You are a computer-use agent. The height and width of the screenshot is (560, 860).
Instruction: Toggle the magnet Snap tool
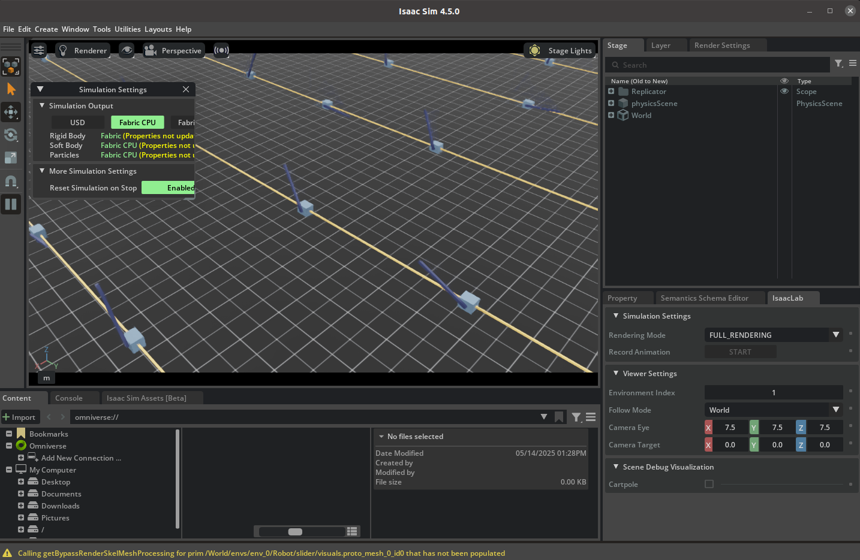coord(11,181)
